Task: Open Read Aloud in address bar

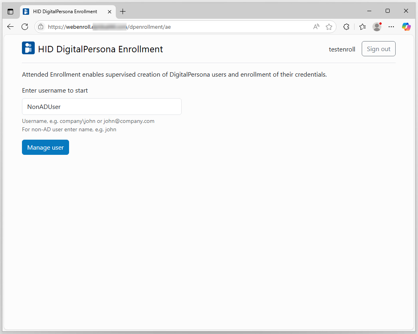Action: [x=316, y=27]
